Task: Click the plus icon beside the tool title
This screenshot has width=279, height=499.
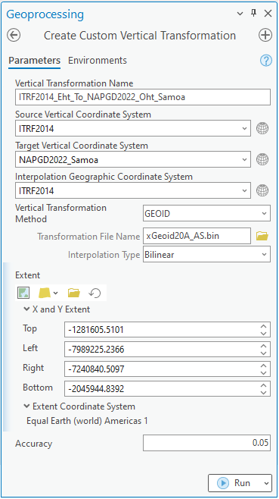Action: (265, 36)
